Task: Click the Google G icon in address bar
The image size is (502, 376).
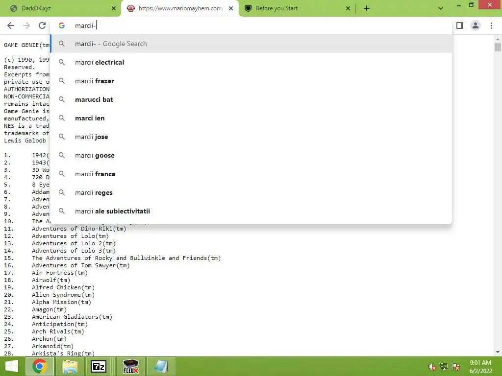Action: (x=62, y=25)
